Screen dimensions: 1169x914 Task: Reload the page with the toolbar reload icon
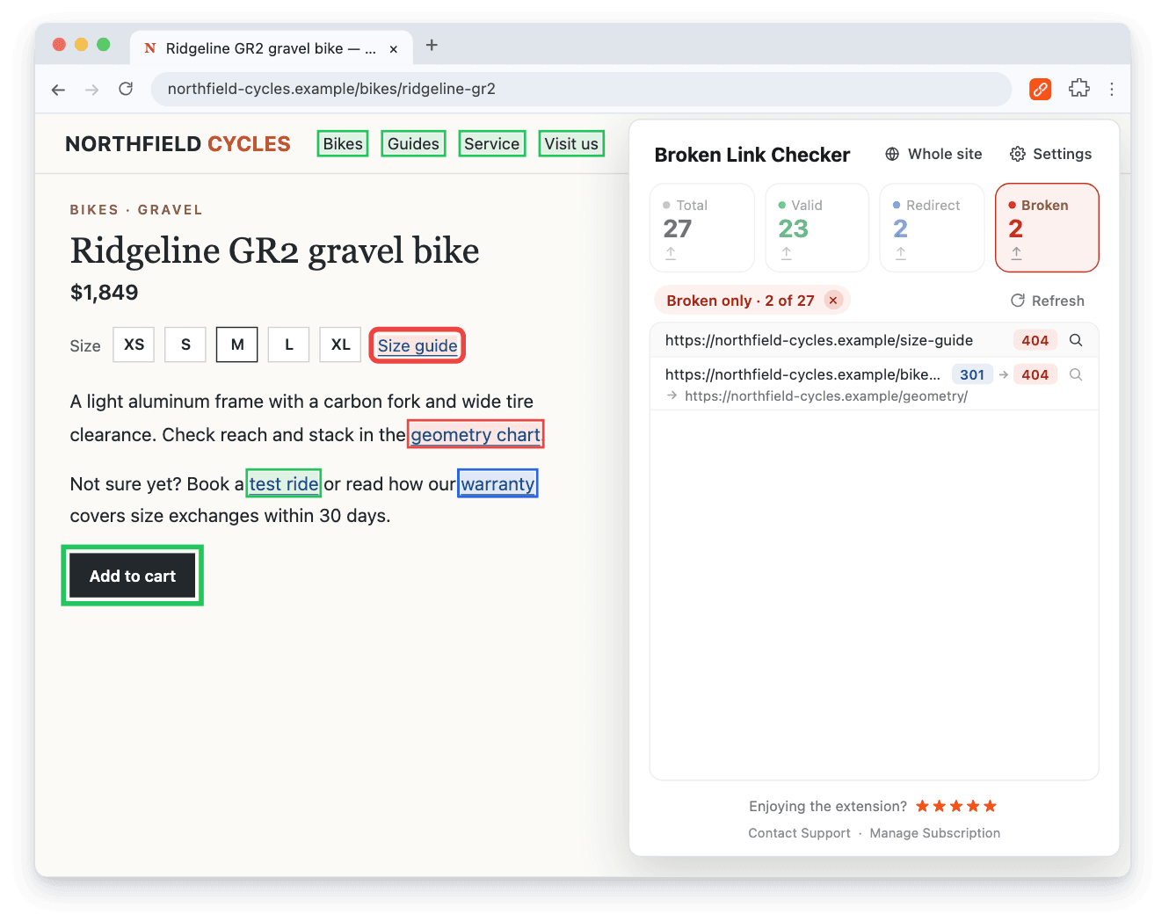point(126,89)
